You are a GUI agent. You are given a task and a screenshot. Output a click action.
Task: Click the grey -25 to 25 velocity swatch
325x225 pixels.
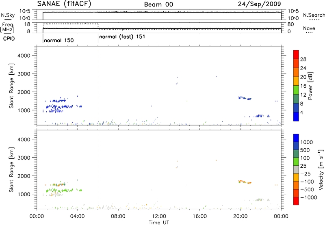click(x=296, y=170)
